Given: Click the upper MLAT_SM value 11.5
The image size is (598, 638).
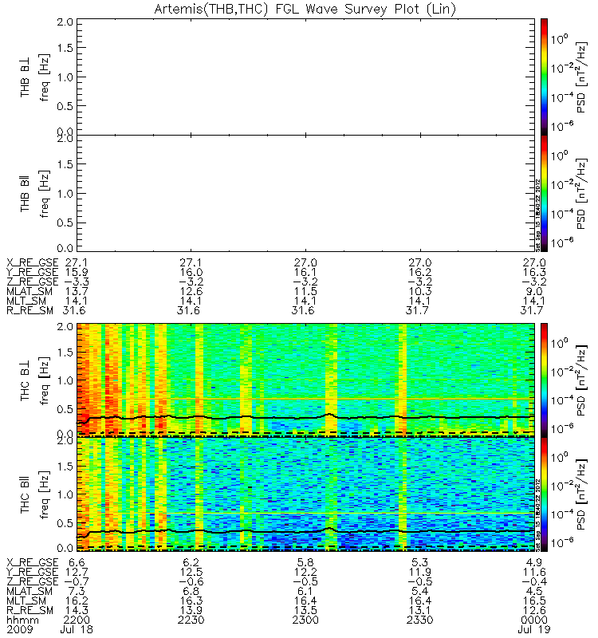Looking at the screenshot, I should [305, 291].
